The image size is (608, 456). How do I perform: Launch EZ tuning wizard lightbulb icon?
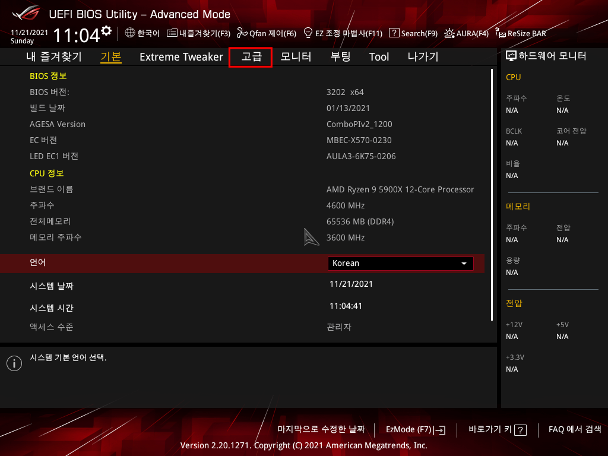click(x=308, y=33)
